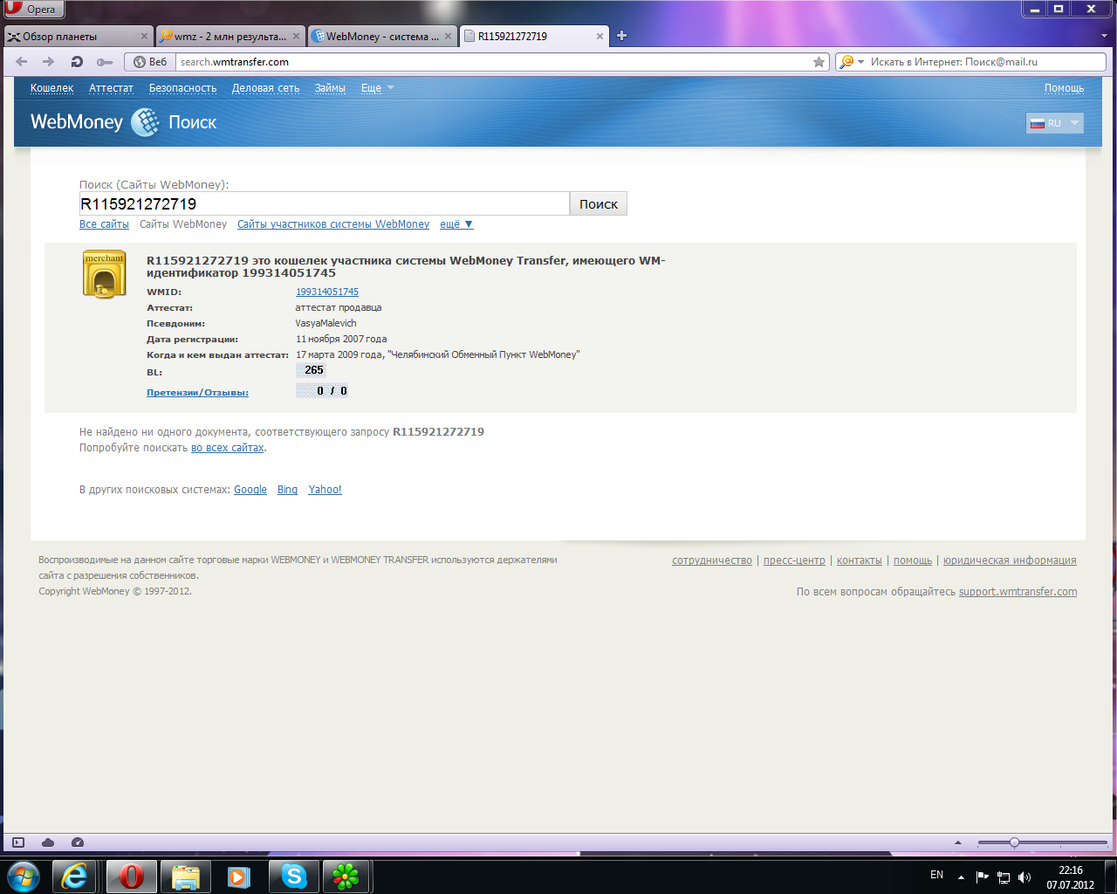1117x894 pixels.
Task: Expand the 'Еще' dropdown menu
Action: (x=377, y=88)
